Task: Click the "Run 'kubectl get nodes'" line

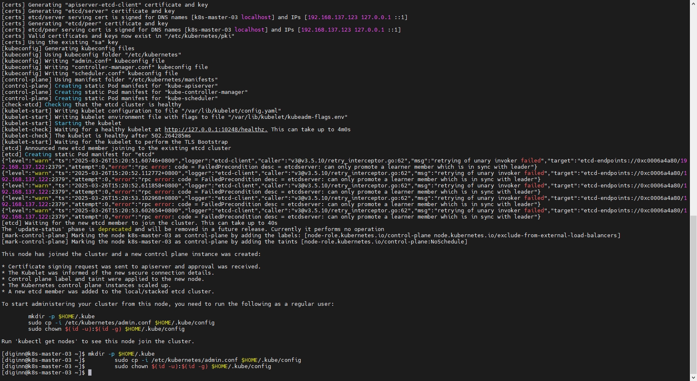Action: click(98, 342)
